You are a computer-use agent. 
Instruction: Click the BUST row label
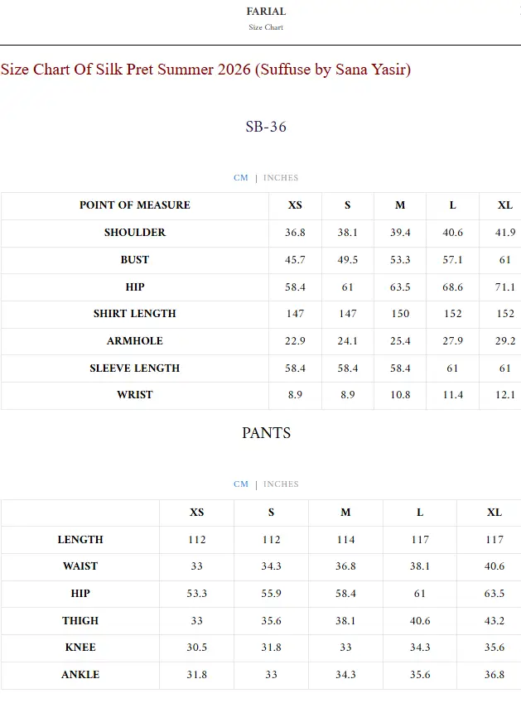pyautogui.click(x=134, y=260)
